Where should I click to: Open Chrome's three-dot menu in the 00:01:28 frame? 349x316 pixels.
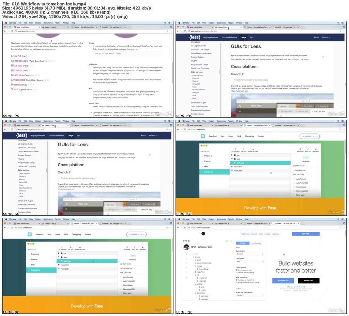[344, 228]
